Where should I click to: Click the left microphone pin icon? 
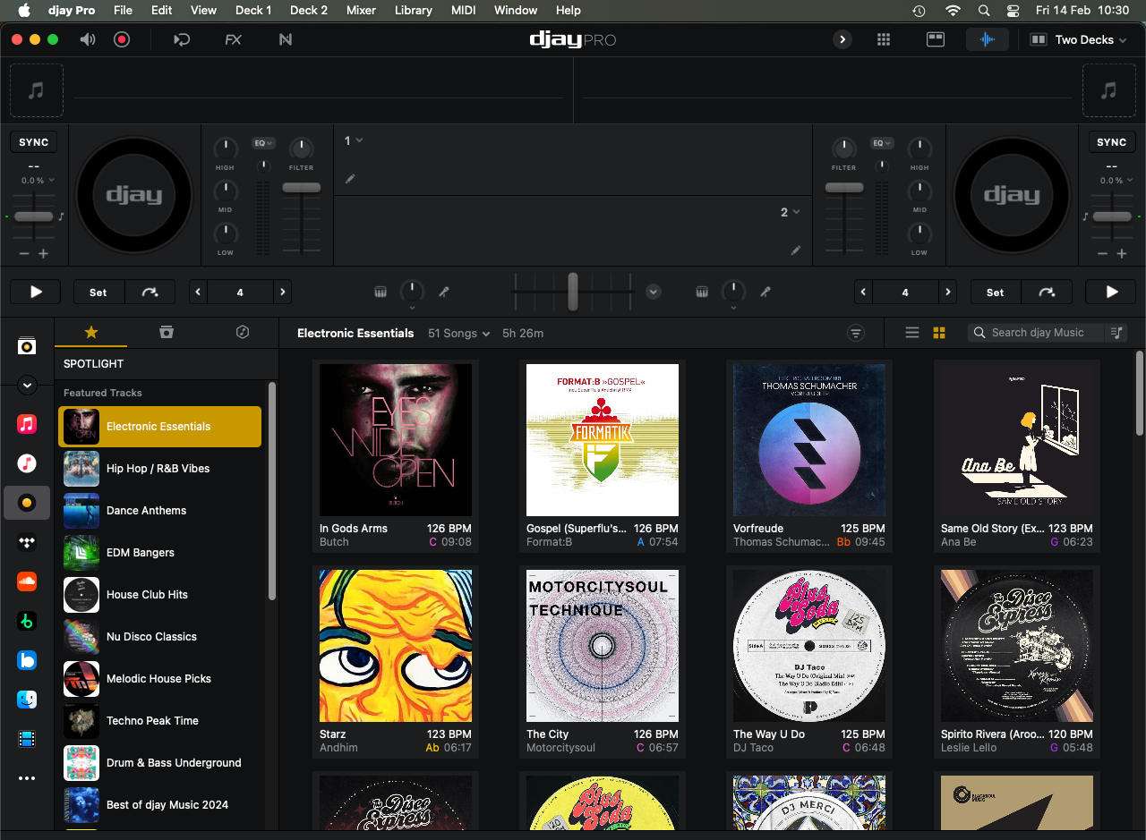[443, 292]
